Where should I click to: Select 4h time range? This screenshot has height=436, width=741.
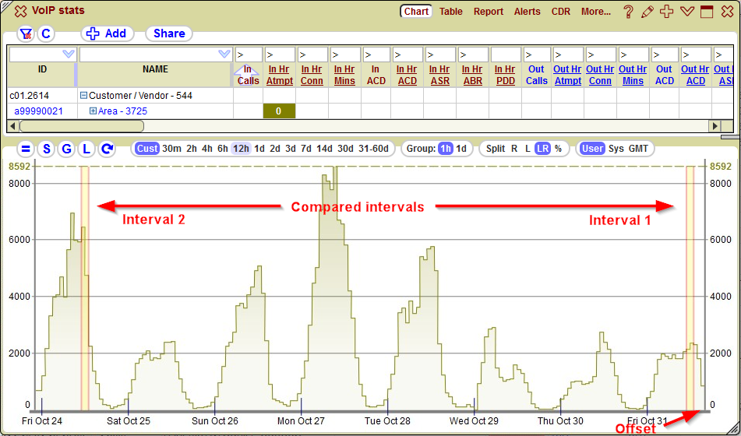pos(207,149)
